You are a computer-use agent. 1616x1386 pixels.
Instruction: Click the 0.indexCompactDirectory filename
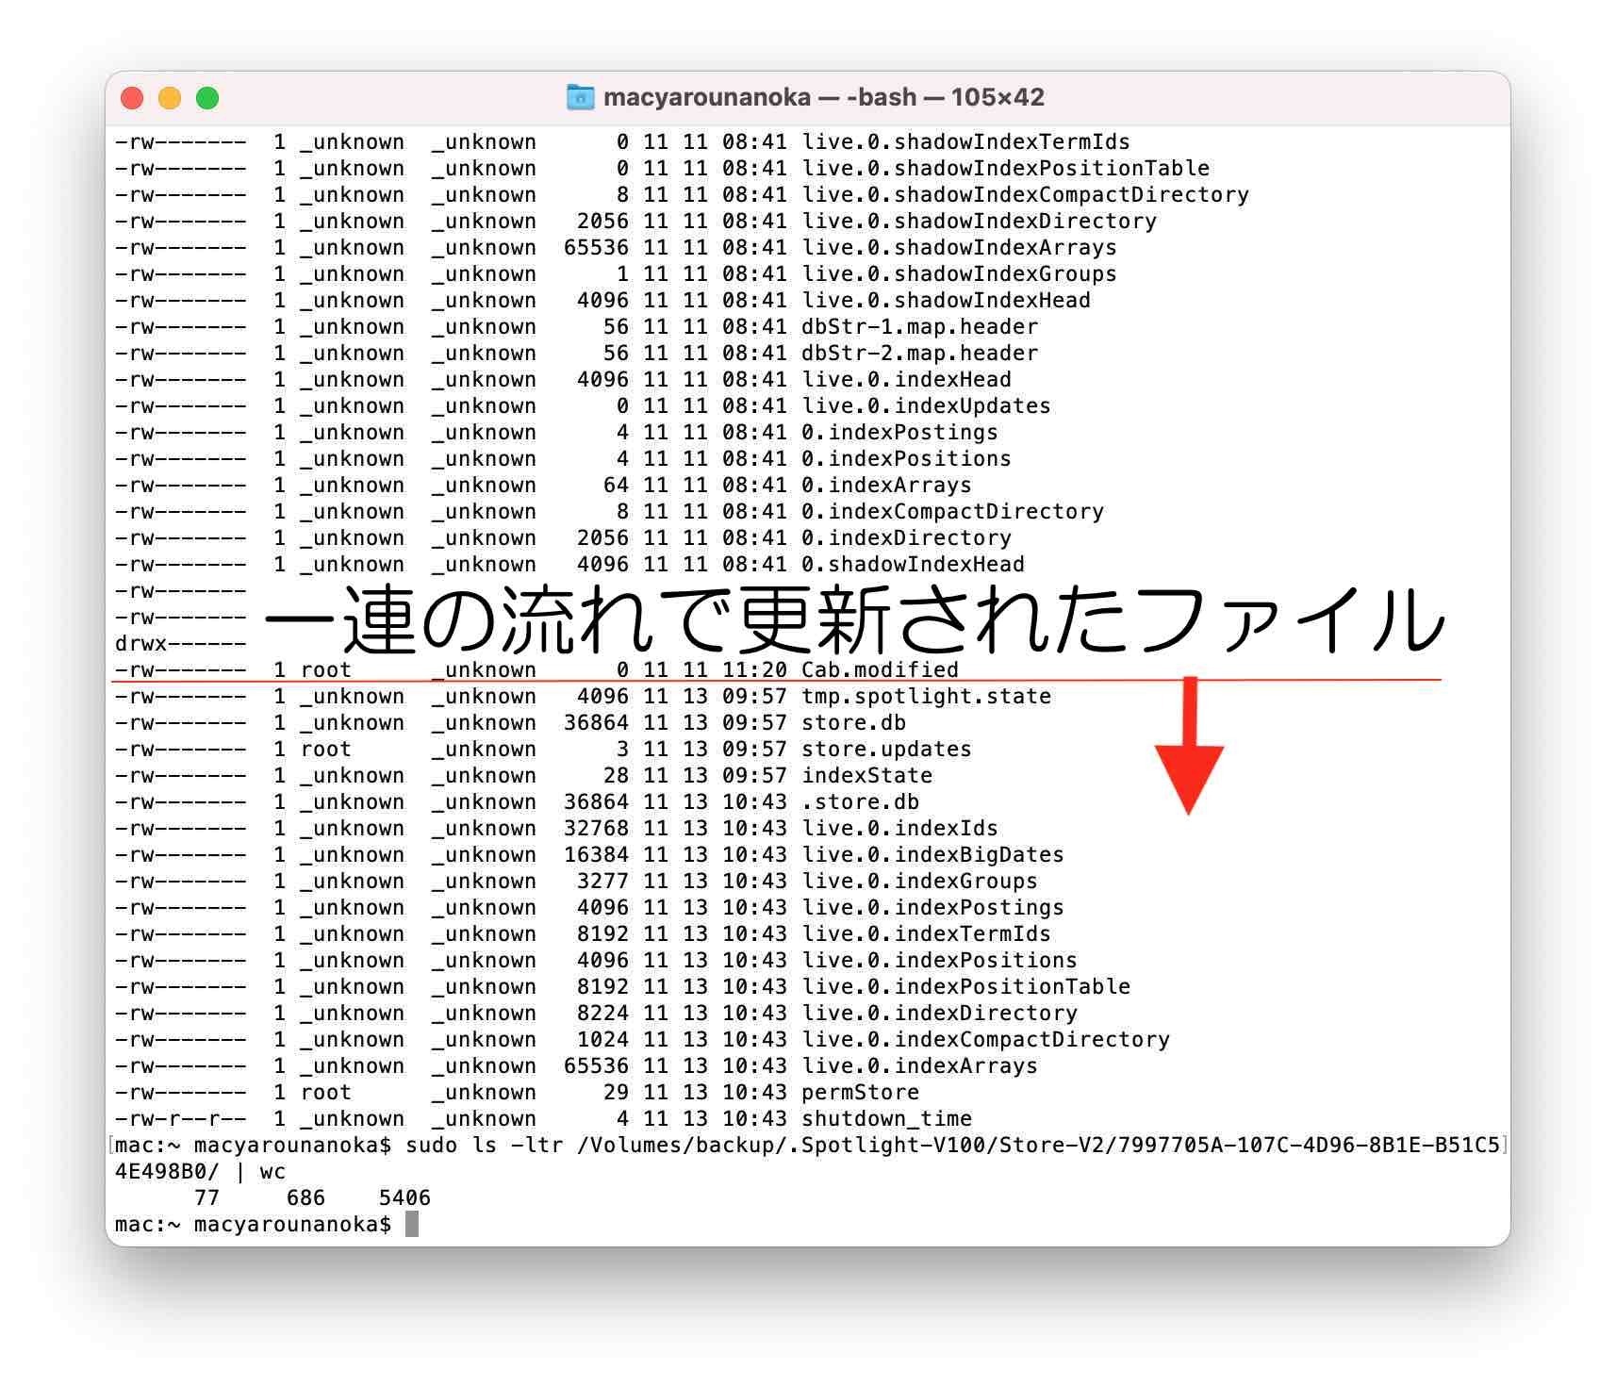(952, 511)
